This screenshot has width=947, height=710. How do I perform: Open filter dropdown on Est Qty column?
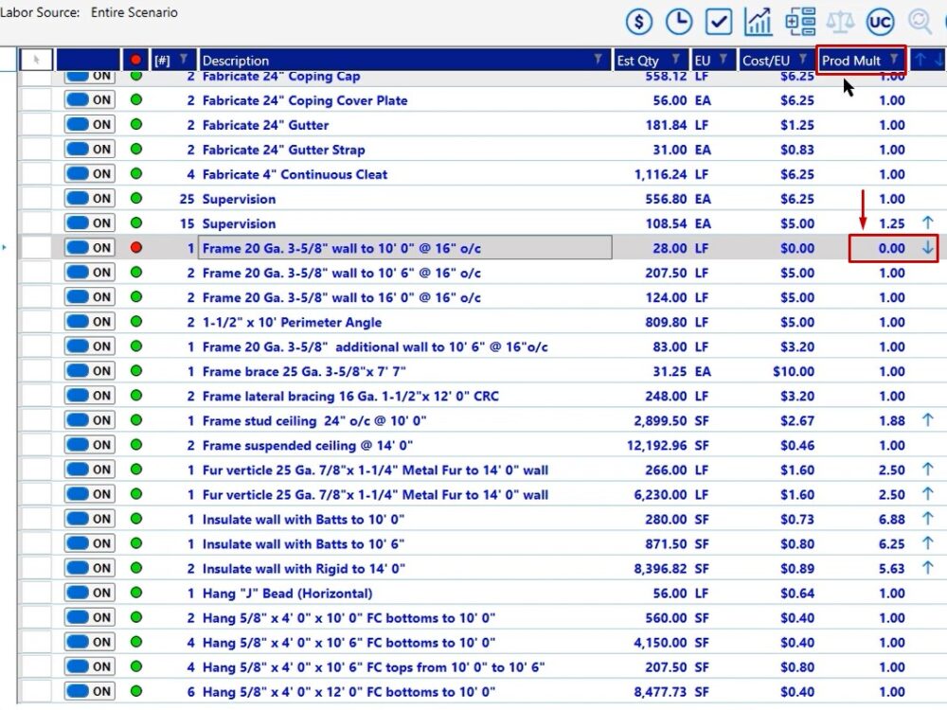[676, 60]
